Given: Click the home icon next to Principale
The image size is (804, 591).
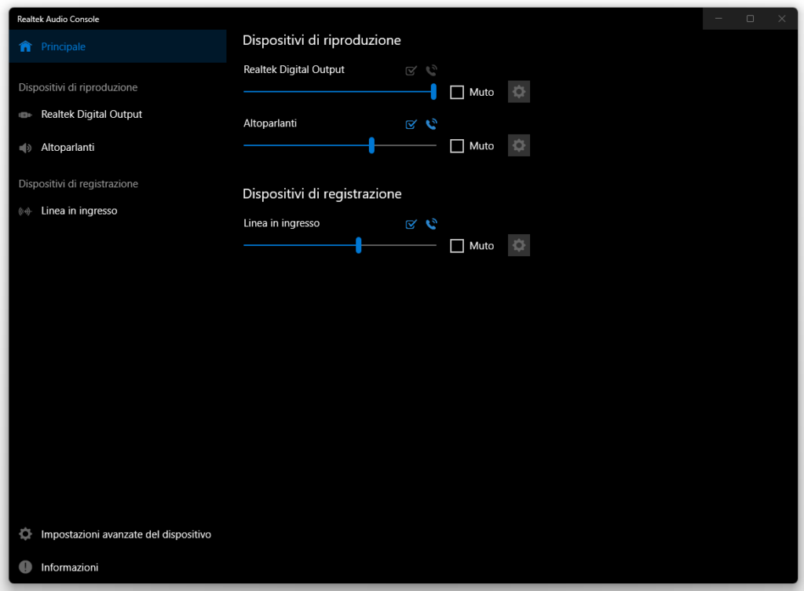Looking at the screenshot, I should point(25,46).
